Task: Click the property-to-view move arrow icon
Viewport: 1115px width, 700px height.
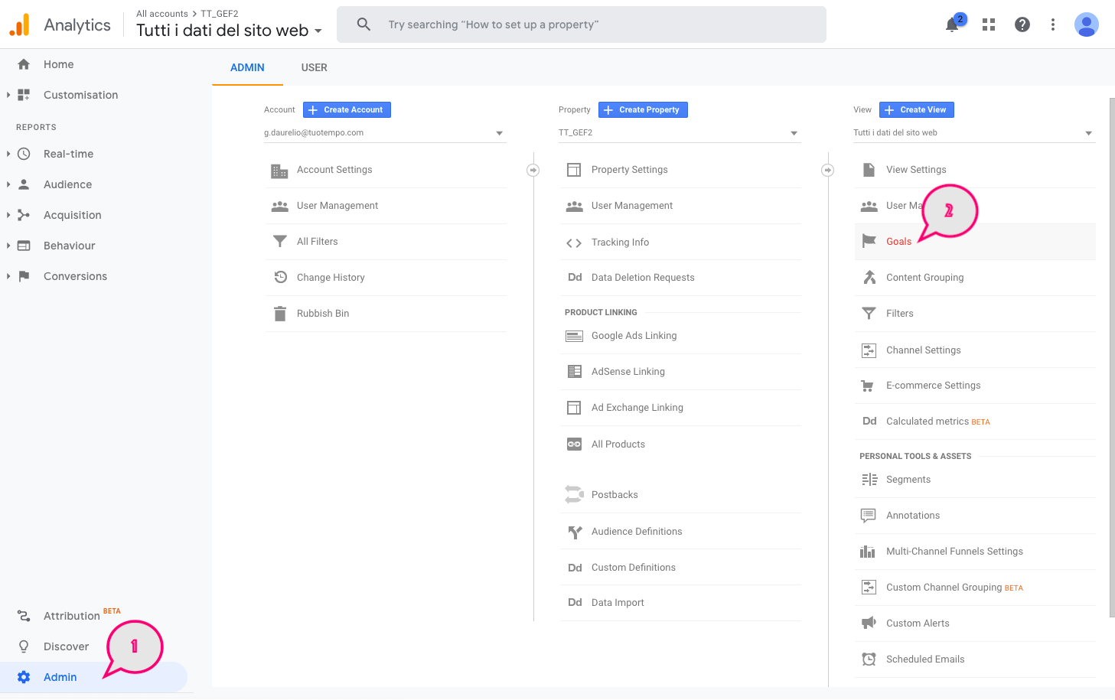Action: pos(828,170)
